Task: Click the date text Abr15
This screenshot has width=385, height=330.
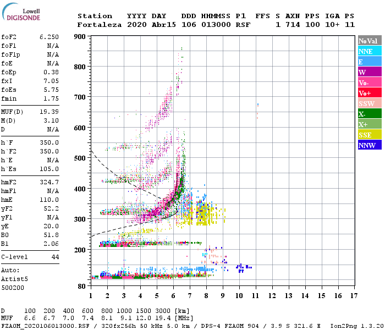Action: (164, 25)
